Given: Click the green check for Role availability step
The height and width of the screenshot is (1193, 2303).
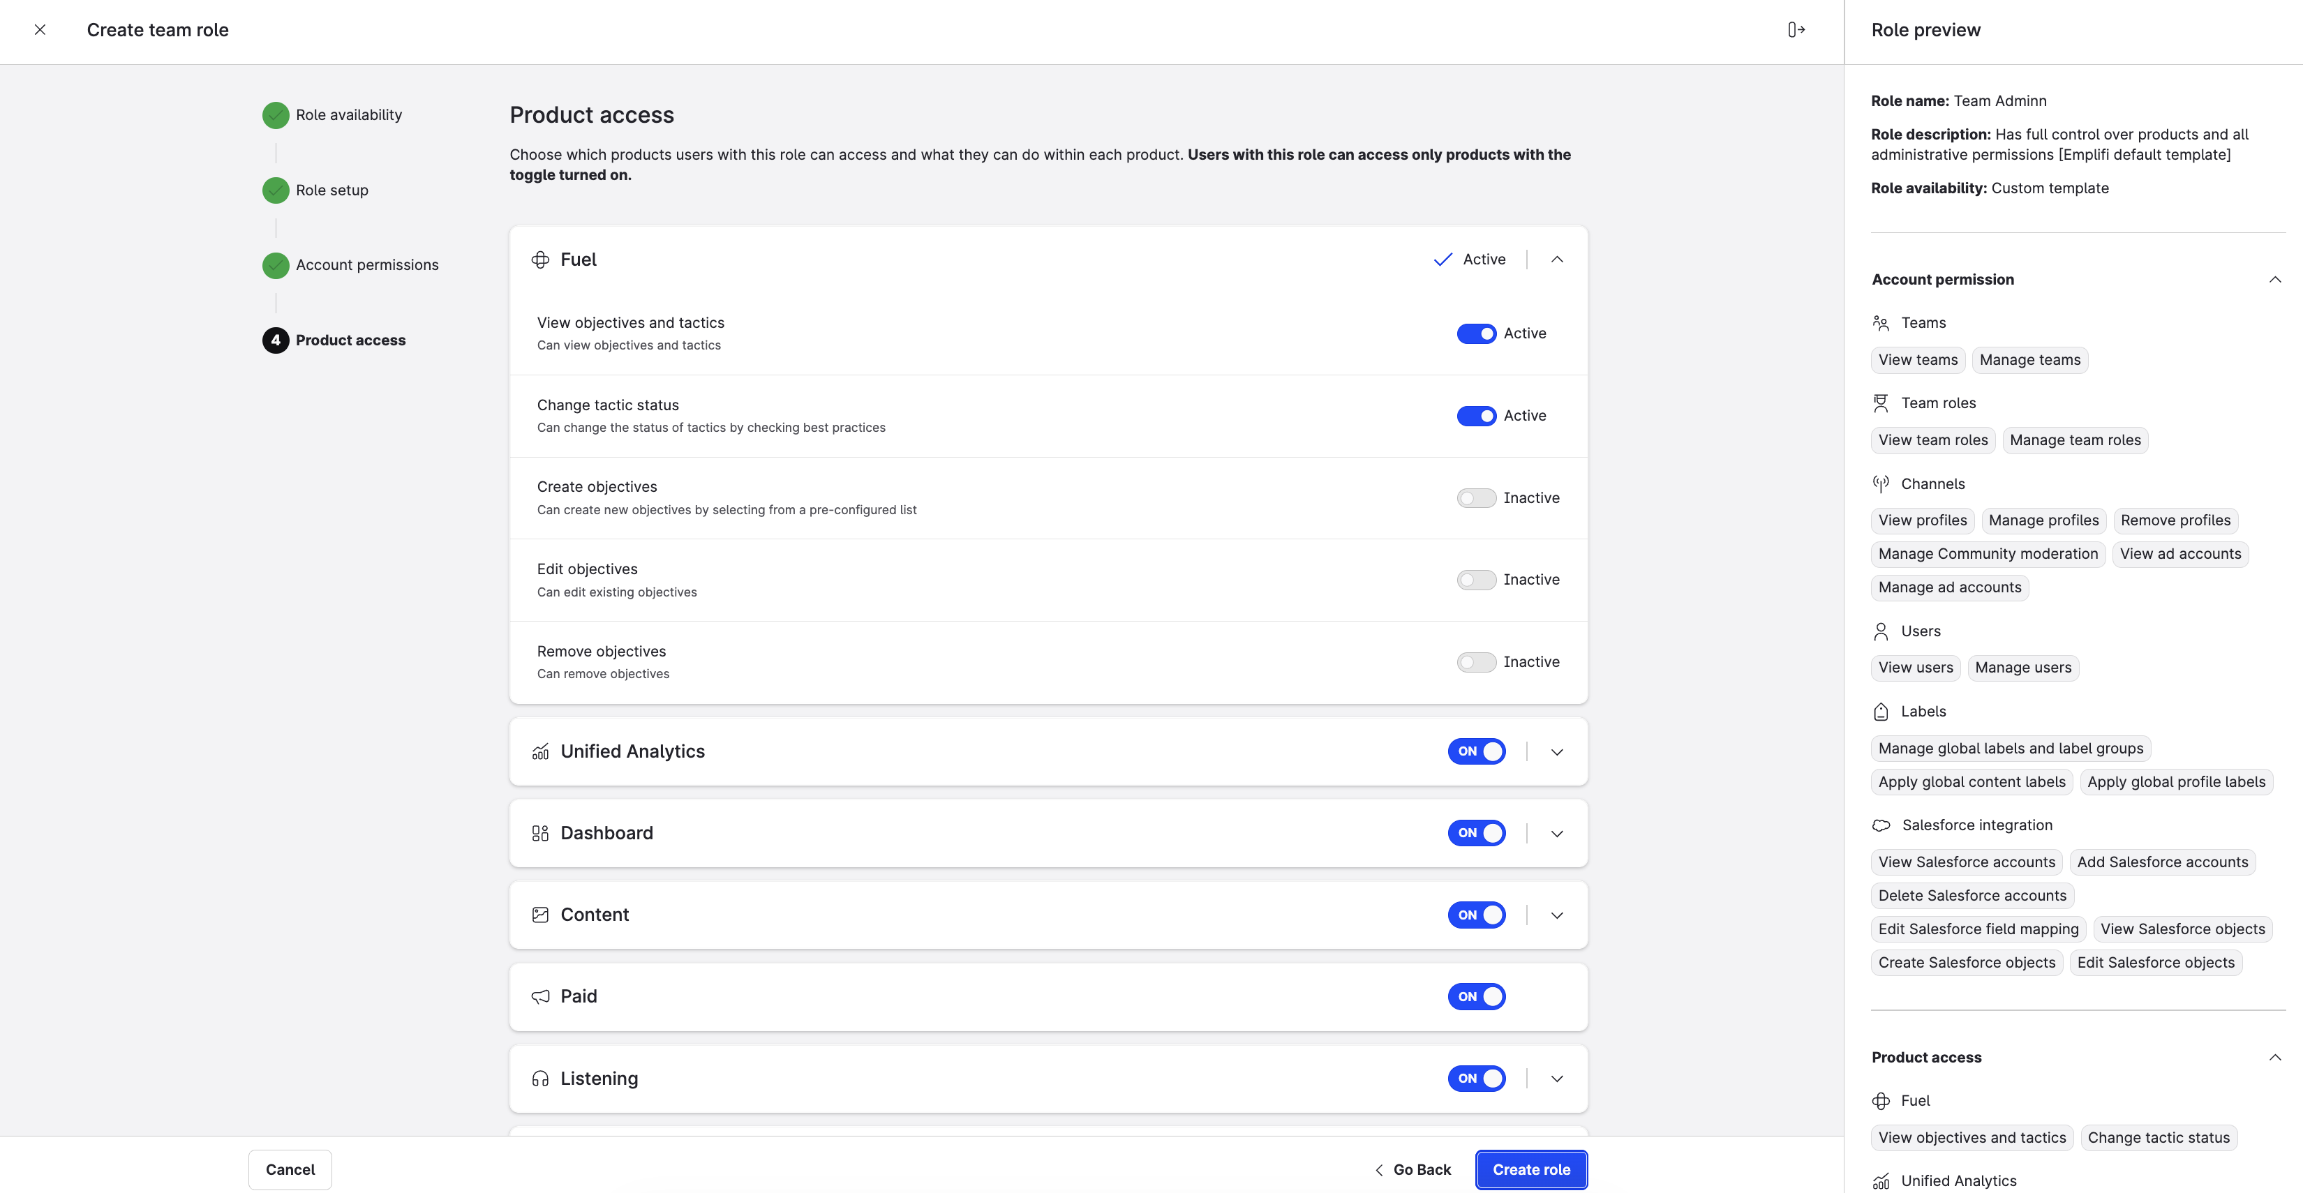Looking at the screenshot, I should (x=276, y=114).
